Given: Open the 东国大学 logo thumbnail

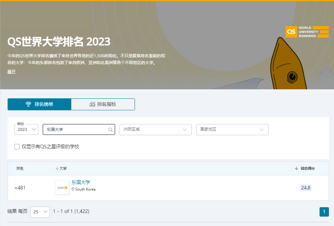Looking at the screenshot, I should click(62, 187).
